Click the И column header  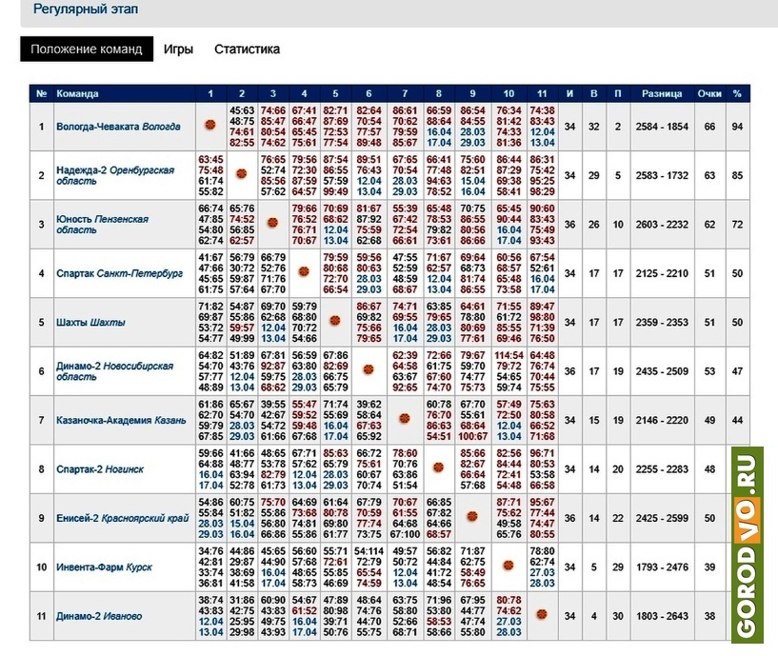(569, 94)
